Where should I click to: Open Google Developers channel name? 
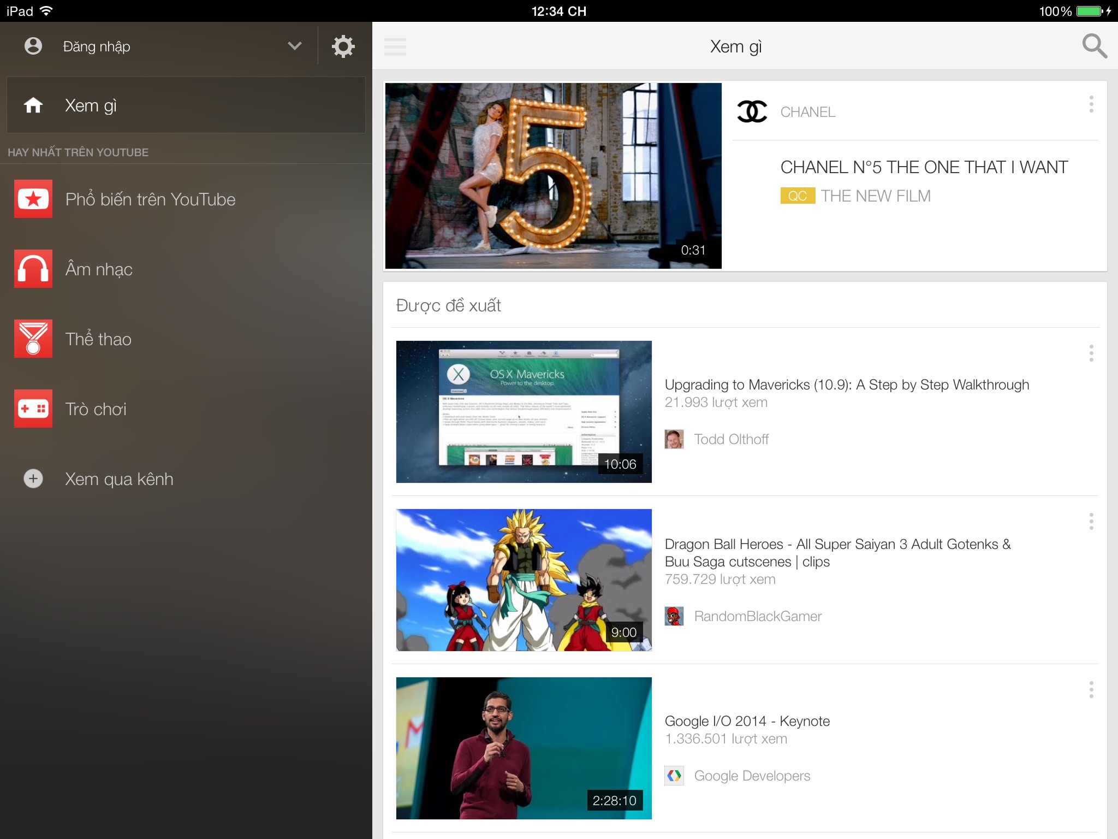click(x=752, y=776)
